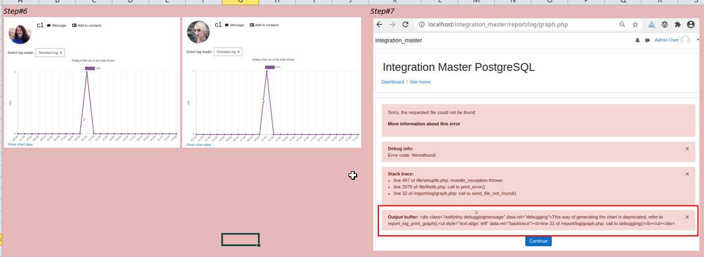Add to contacts in blonde user's panel

[x=264, y=25]
